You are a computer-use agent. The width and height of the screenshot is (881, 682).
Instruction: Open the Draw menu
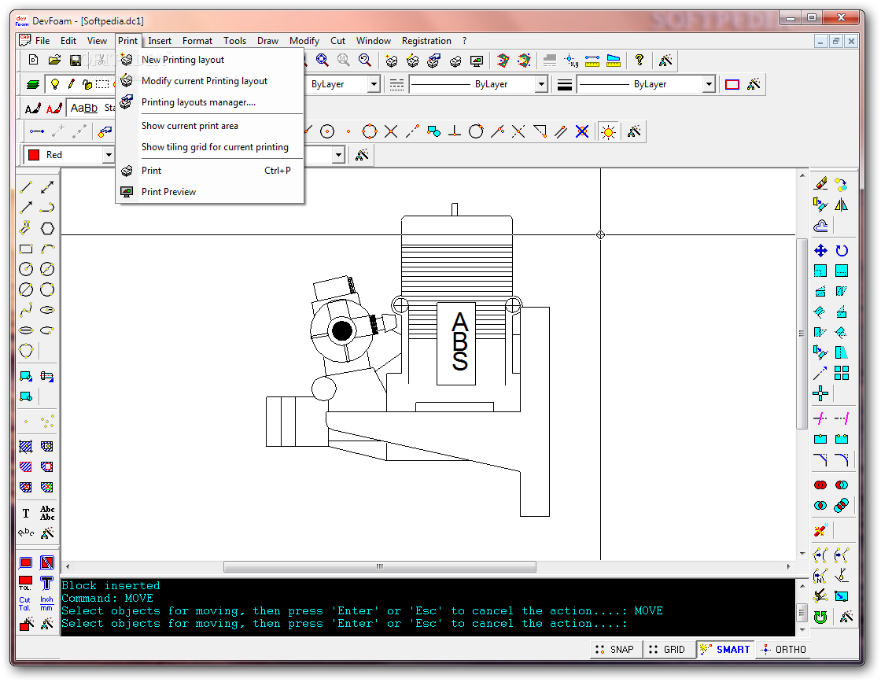267,41
